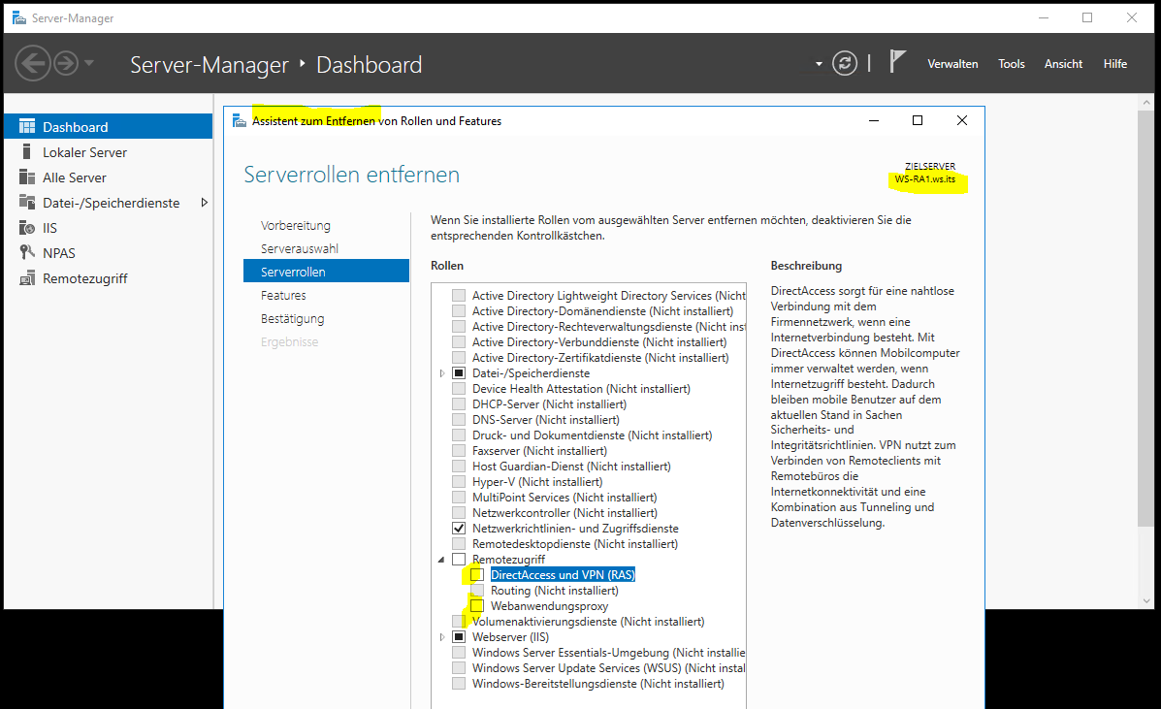
Task: Open navigation history dropdown next to forward arrow
Action: (x=89, y=63)
